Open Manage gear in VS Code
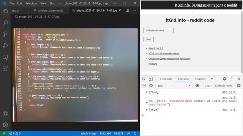Screen dimensions: 243x136 5,125
